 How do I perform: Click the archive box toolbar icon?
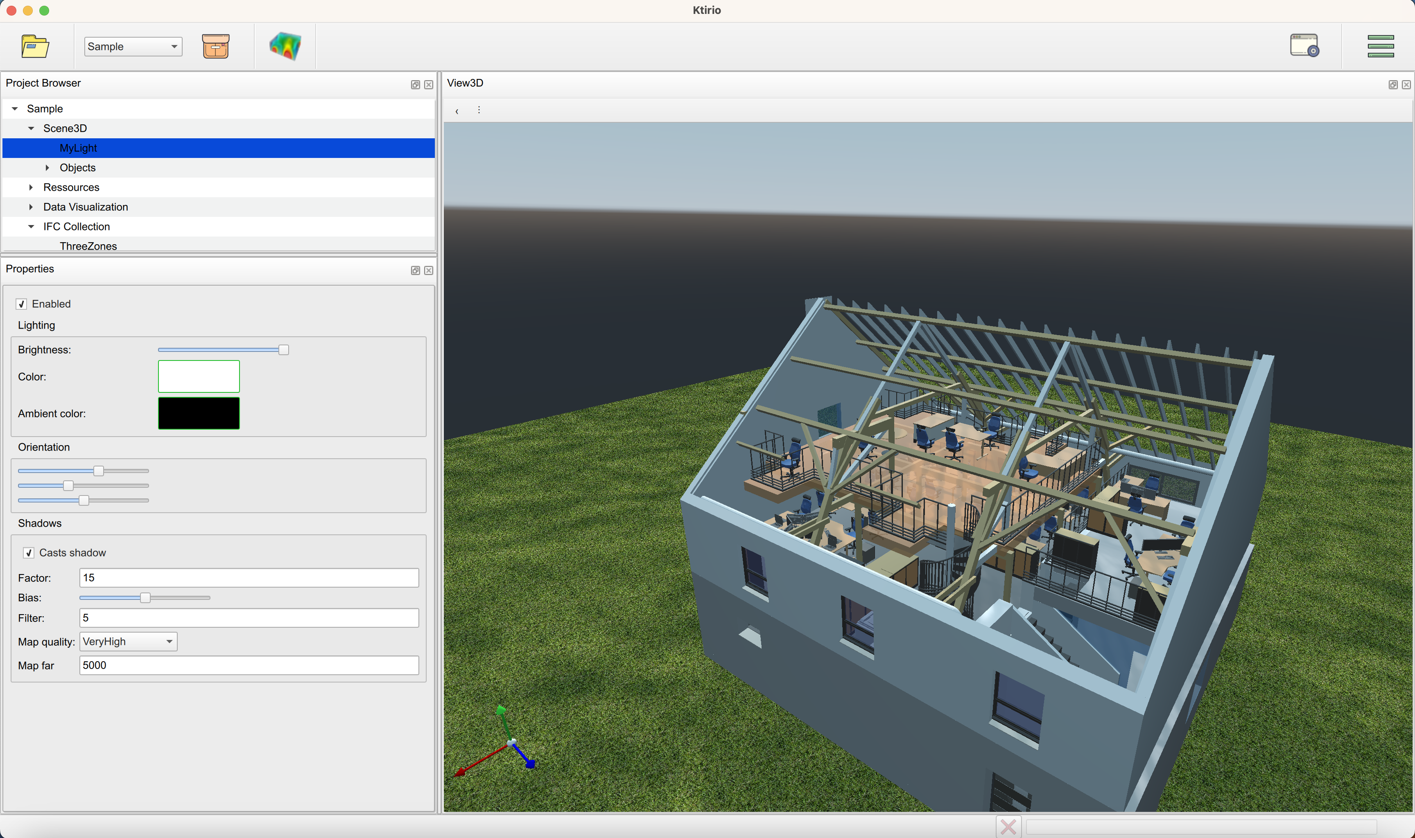point(216,46)
